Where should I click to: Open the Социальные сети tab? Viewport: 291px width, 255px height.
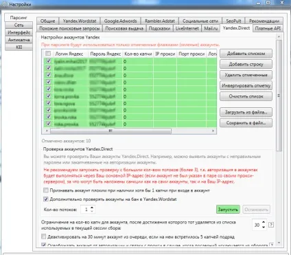point(200,21)
